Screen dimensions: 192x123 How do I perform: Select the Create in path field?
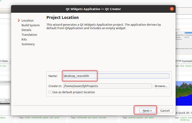[x=107, y=86]
